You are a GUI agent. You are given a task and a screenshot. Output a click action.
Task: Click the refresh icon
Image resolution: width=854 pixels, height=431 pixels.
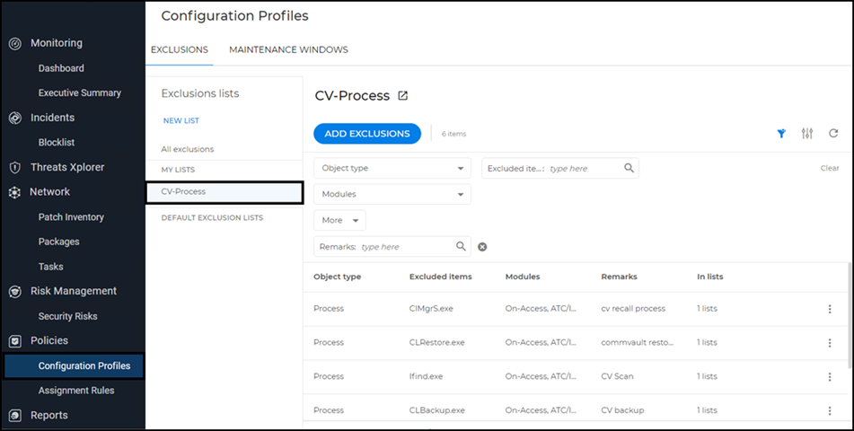(833, 134)
